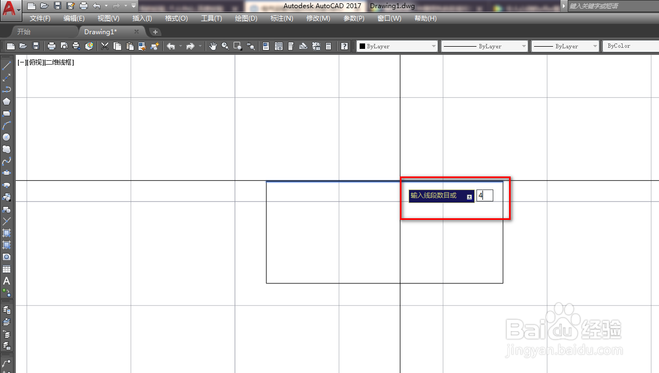The width and height of the screenshot is (659, 373).
Task: Open the ByColor plot style dropdown
Action: [x=630, y=46]
